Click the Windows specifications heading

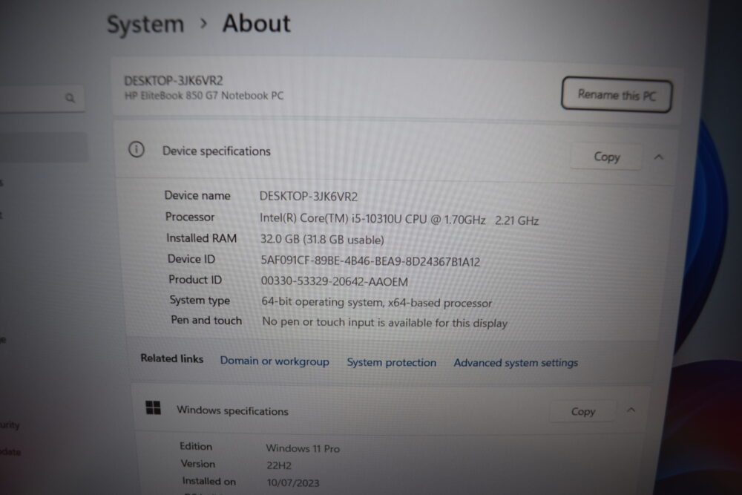[232, 410]
